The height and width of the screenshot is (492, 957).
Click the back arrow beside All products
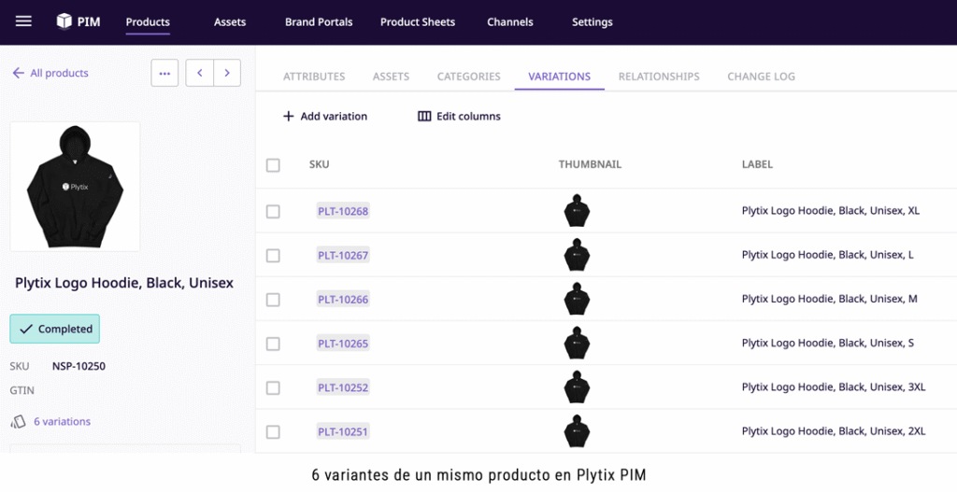pyautogui.click(x=19, y=73)
